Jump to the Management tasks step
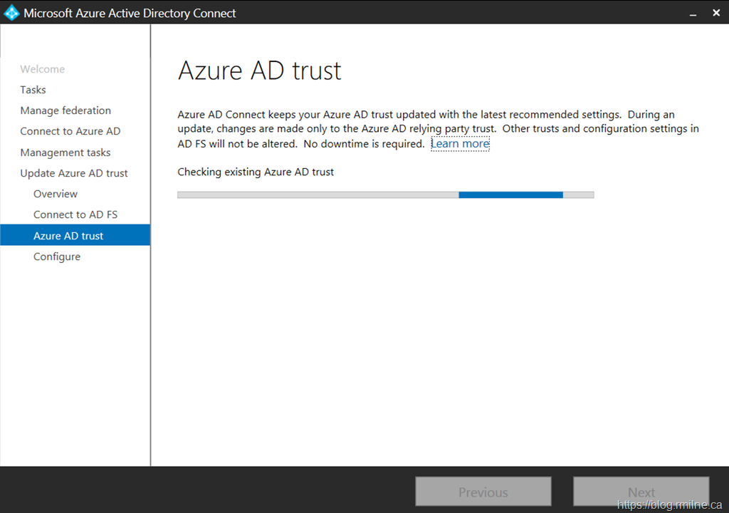The width and height of the screenshot is (729, 513). pyautogui.click(x=65, y=152)
